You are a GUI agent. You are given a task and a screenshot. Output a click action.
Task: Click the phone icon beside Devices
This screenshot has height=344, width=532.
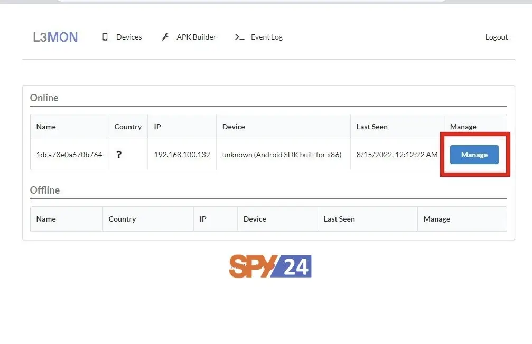coord(105,37)
